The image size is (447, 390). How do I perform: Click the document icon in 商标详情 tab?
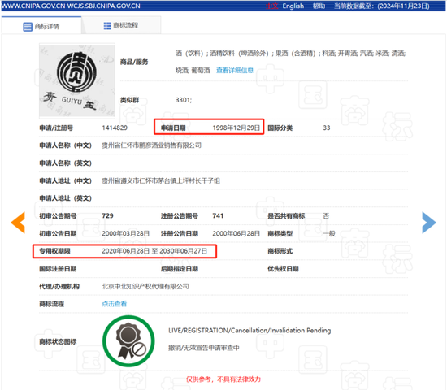click(x=28, y=27)
